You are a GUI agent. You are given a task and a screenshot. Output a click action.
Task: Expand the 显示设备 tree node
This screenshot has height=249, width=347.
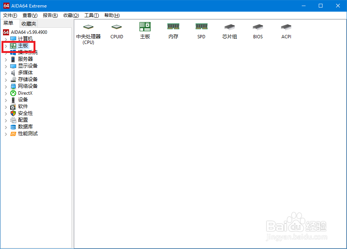coord(6,66)
